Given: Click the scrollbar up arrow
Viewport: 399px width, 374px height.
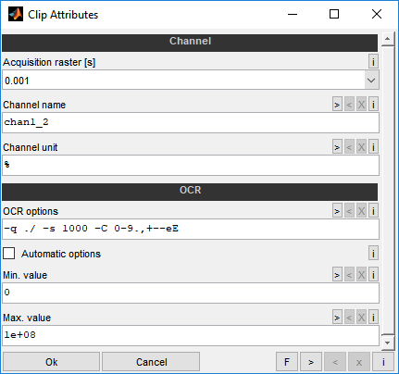Looking at the screenshot, I should tap(388, 39).
